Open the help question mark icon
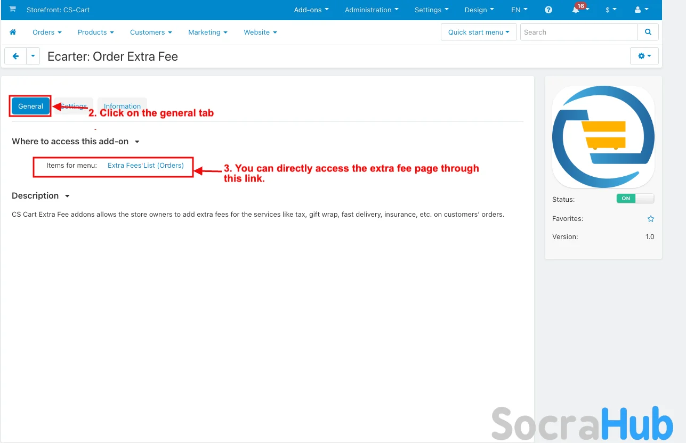Screen dimensions: 686x443 click(x=548, y=10)
